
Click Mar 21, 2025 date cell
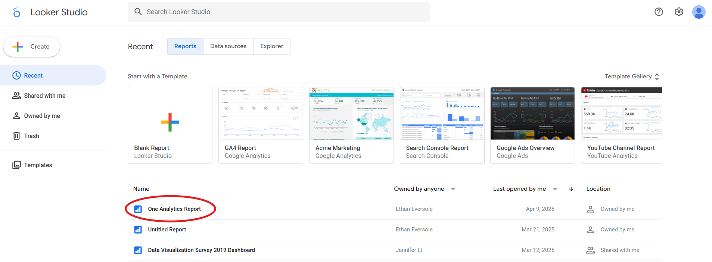point(538,230)
